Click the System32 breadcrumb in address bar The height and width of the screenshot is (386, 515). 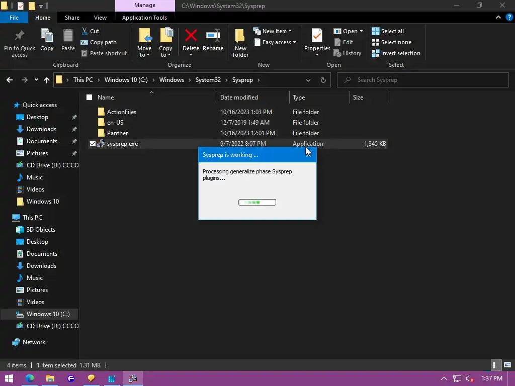(x=208, y=80)
